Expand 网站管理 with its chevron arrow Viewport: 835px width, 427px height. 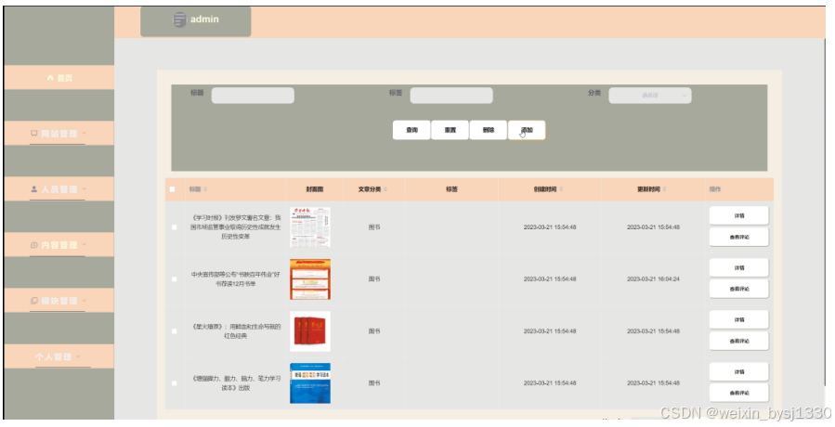click(x=85, y=134)
